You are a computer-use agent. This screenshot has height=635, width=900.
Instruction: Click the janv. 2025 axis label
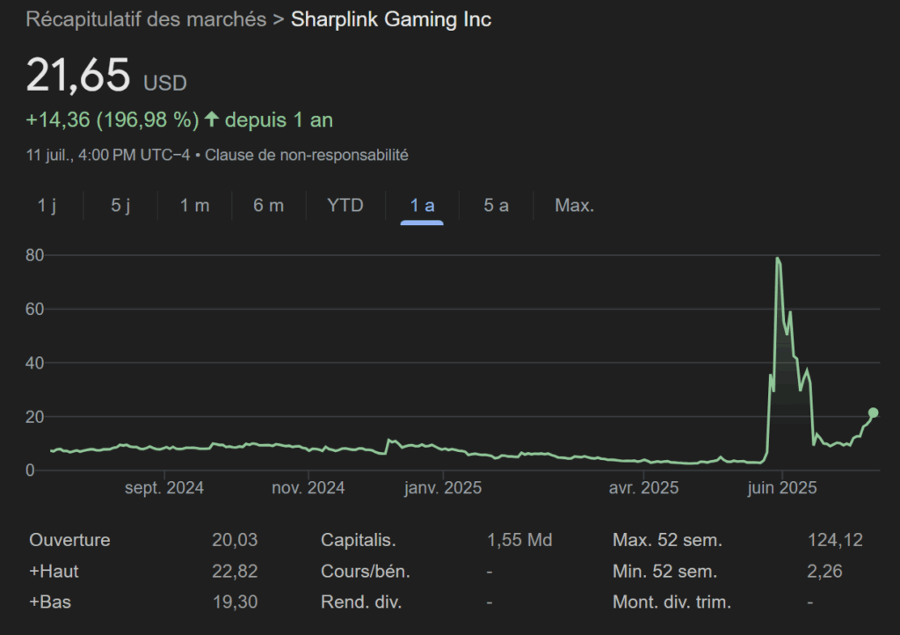pyautogui.click(x=443, y=488)
